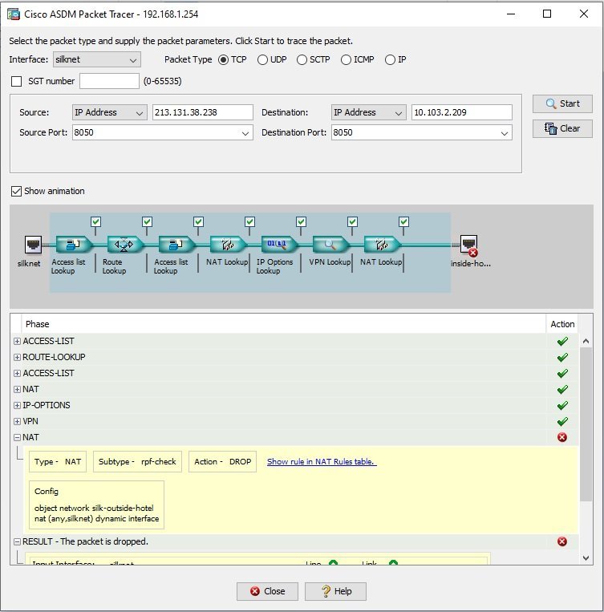Click the first NAT Lookup stage icon
The width and height of the screenshot is (604, 612).
tap(229, 245)
